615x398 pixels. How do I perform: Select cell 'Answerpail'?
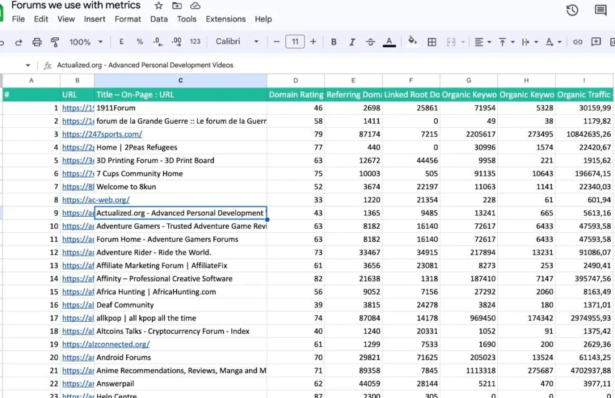(x=180, y=384)
